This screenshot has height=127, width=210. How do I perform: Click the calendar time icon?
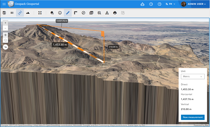(123, 13)
